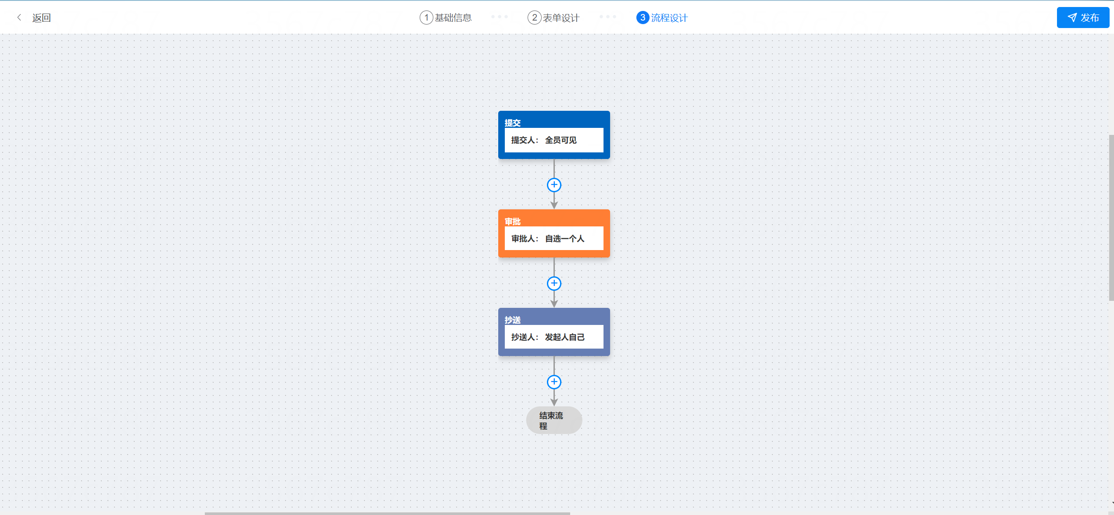Open the 抄送人 发起人自己 field
The height and width of the screenshot is (515, 1114).
pos(554,337)
